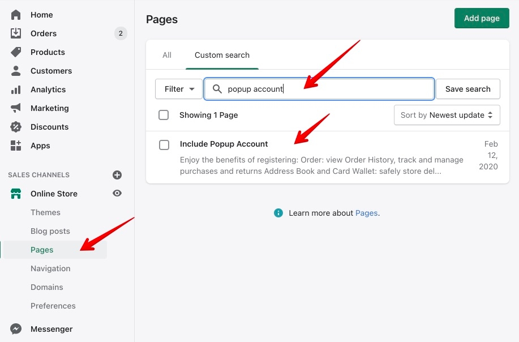This screenshot has width=519, height=342.
Task: Tick the select-all pages checkbox
Action: pos(164,115)
